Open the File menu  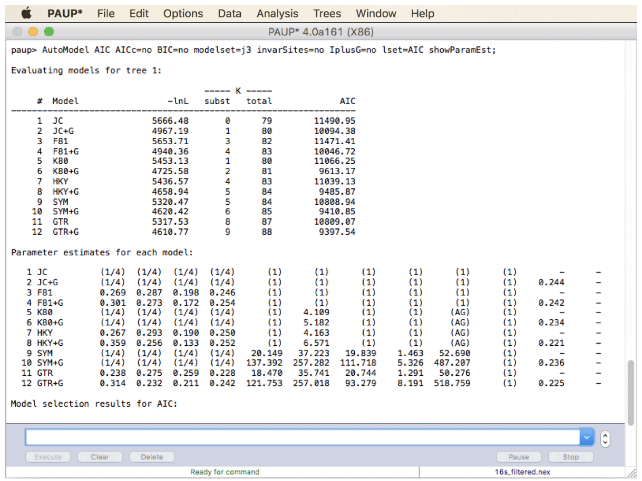[106, 14]
